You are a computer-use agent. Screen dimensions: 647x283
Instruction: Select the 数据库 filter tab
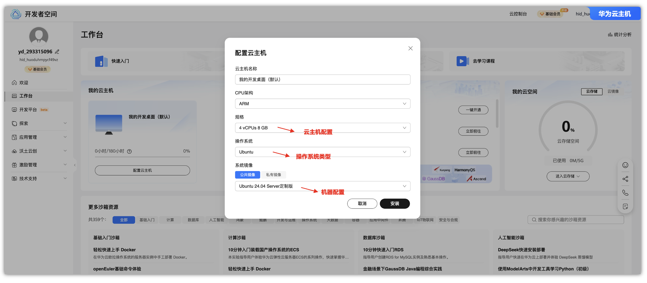[x=193, y=220]
